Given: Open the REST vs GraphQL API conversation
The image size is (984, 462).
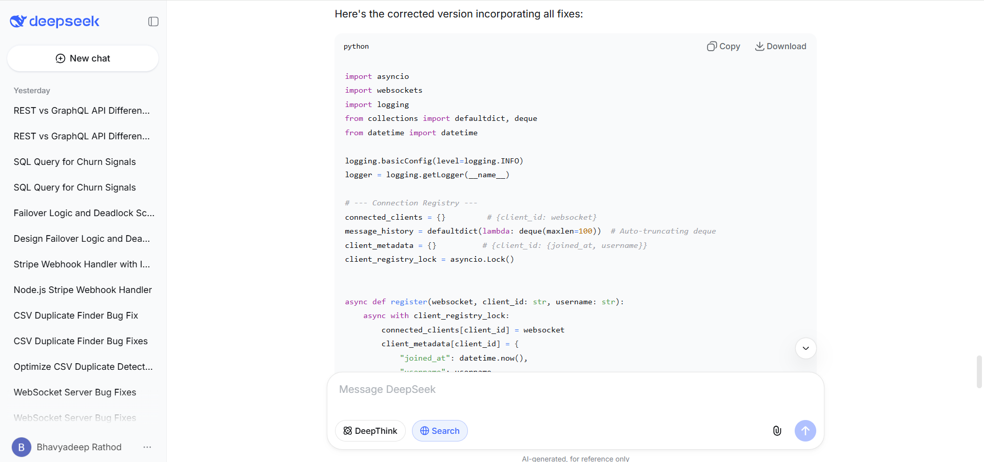Looking at the screenshot, I should pos(82,111).
